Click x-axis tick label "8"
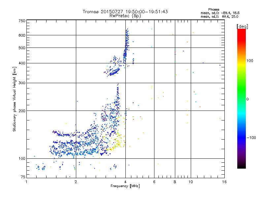This screenshot has width=264, height=198. click(x=175, y=182)
